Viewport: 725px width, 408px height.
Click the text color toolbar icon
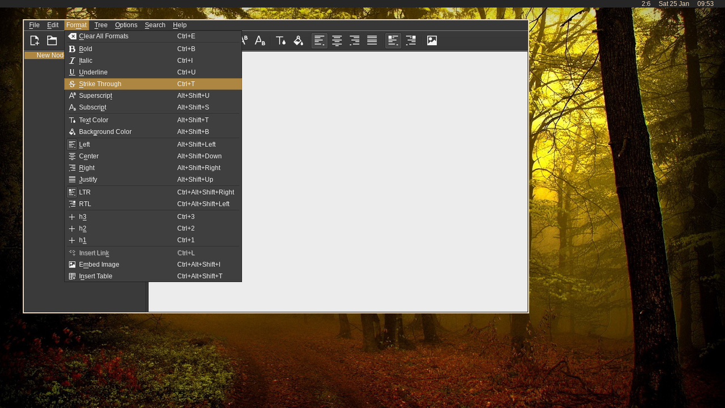281,40
